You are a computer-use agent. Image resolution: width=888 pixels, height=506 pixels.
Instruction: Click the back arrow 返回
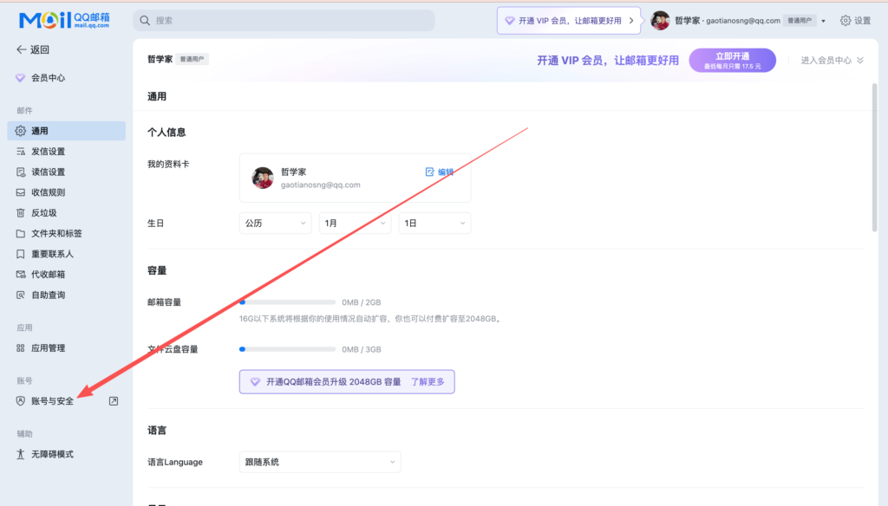22,50
